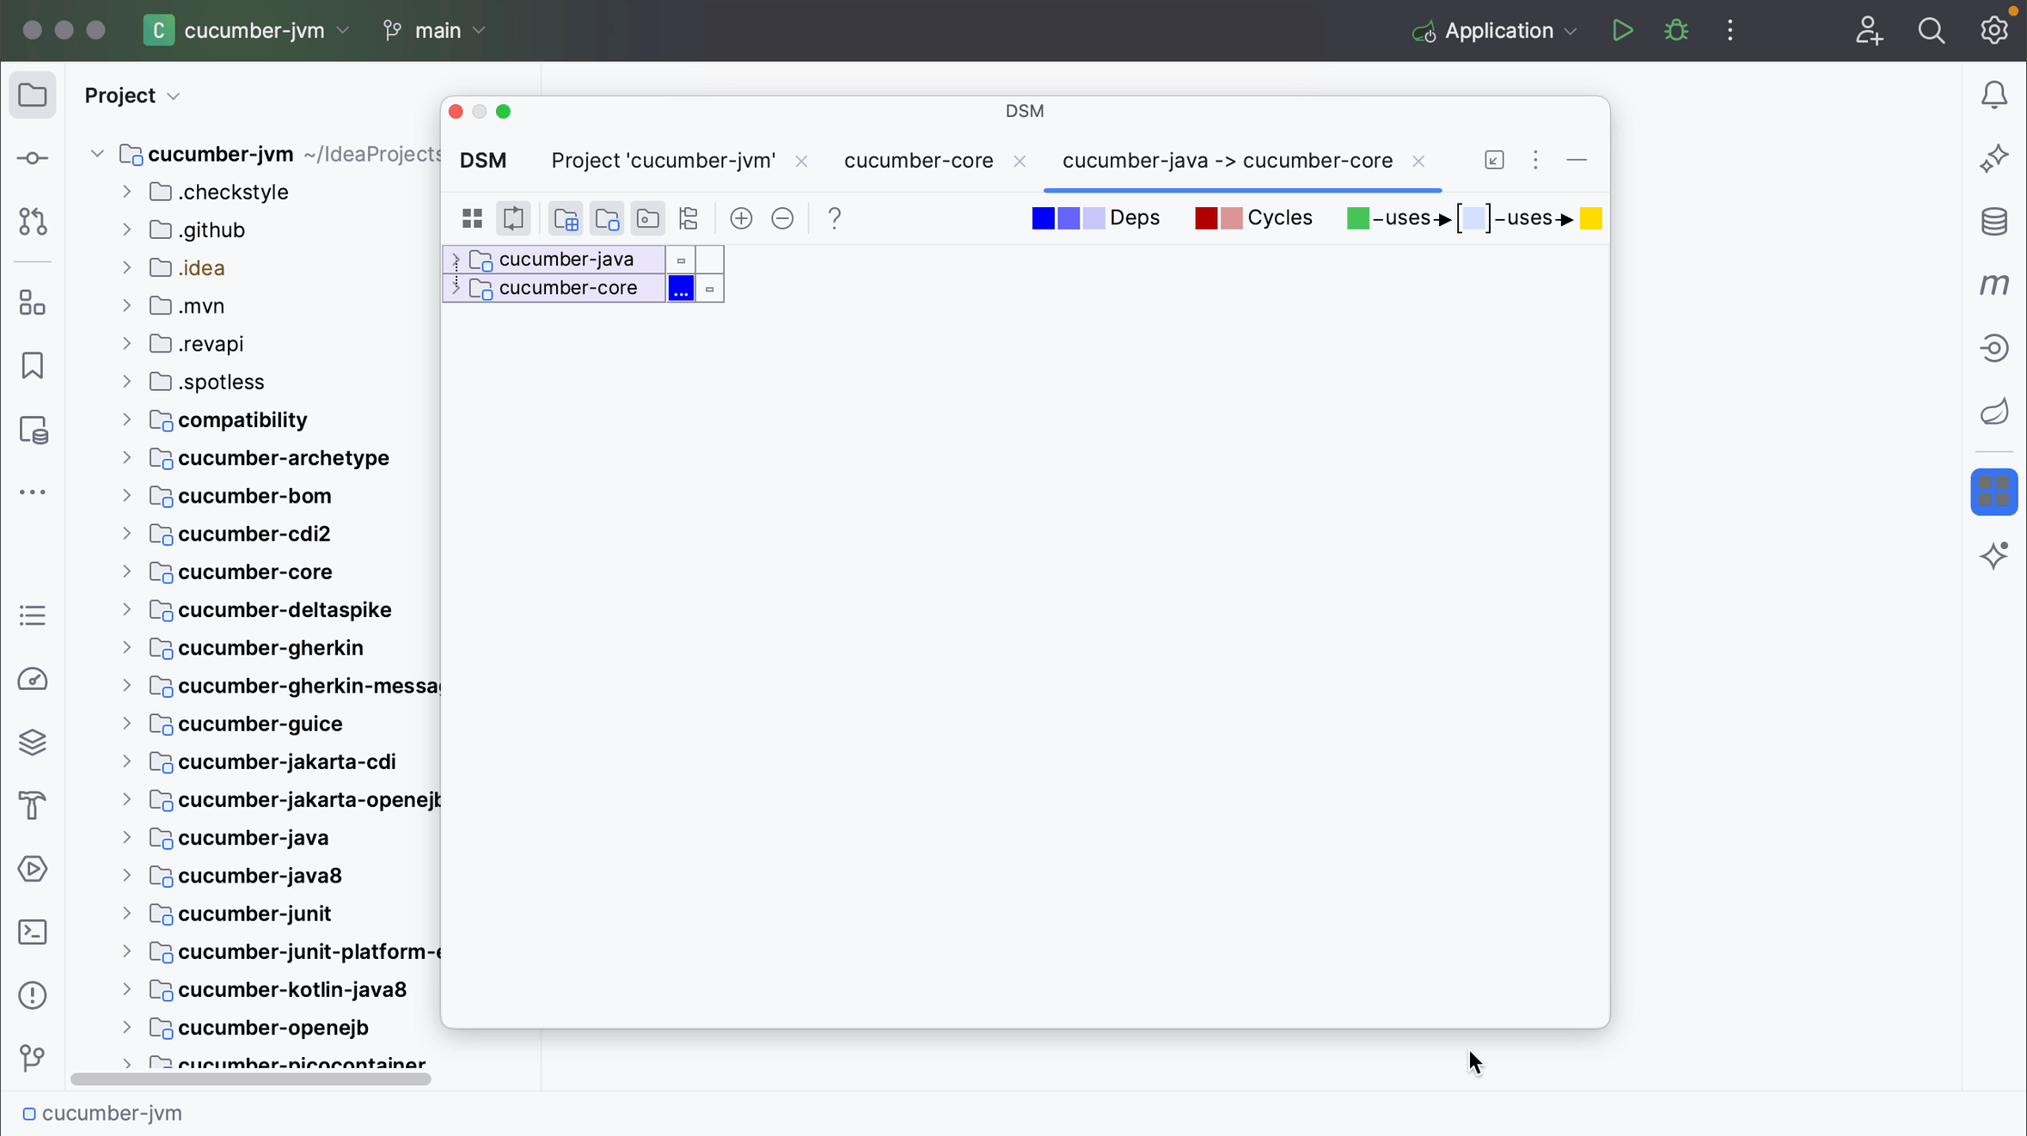Click the remove dependency icon in DSM
This screenshot has height=1136, width=2027.
pos(782,218)
